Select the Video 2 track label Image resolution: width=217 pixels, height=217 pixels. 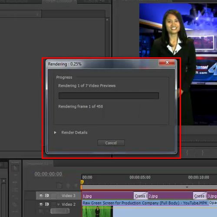(69, 204)
